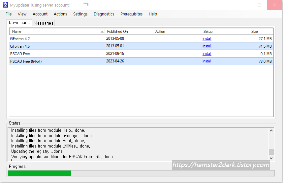Click 'Installing files from module Utilities' log line
This screenshot has height=183, width=283.
[x=50, y=146]
